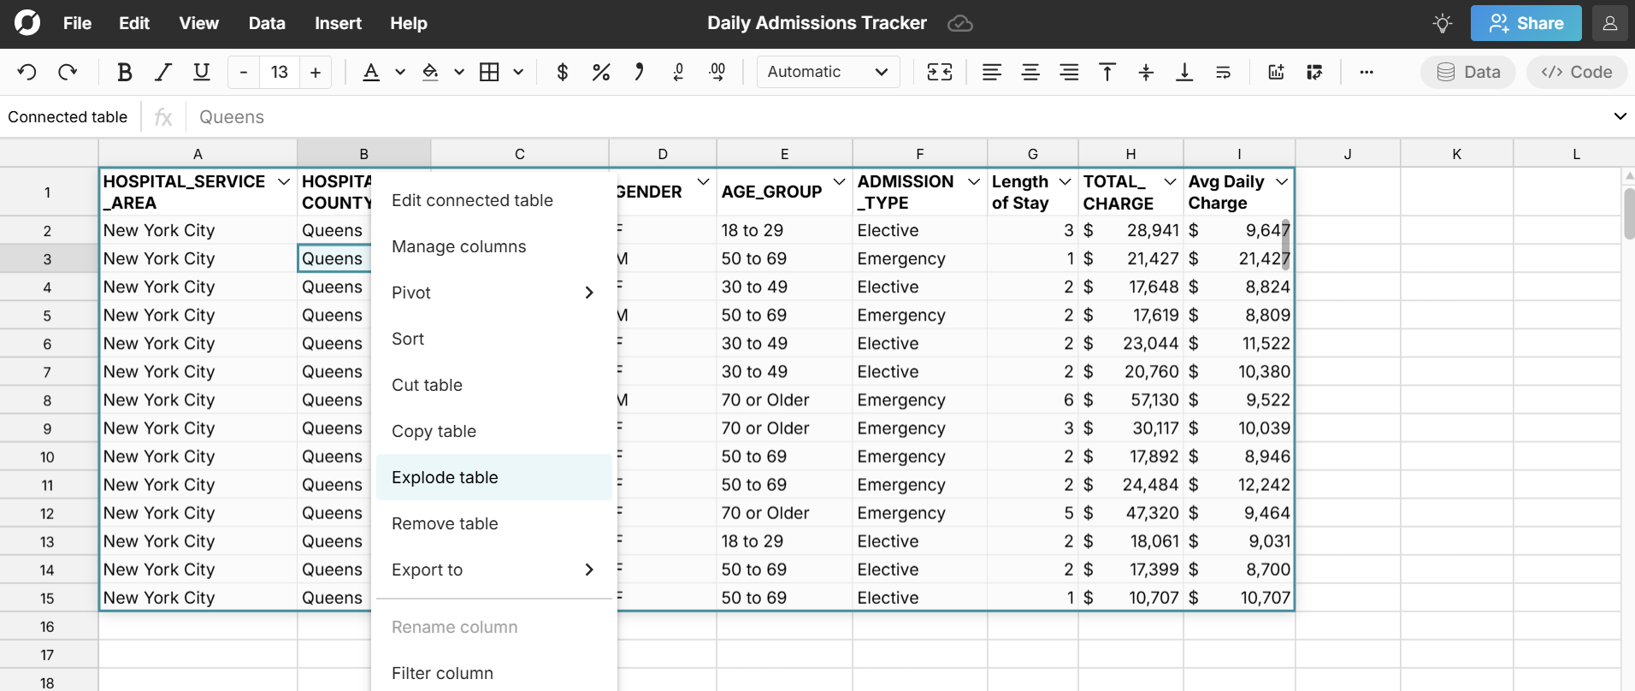Choose Sort in context menu
Image resolution: width=1635 pixels, height=691 pixels.
click(x=493, y=339)
